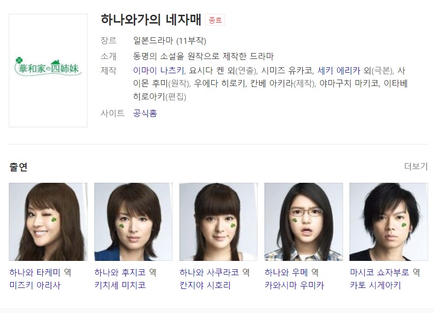This screenshot has width=434, height=313.
Task: Select the 키치세 미치코 actor name
Action: pyautogui.click(x=120, y=285)
